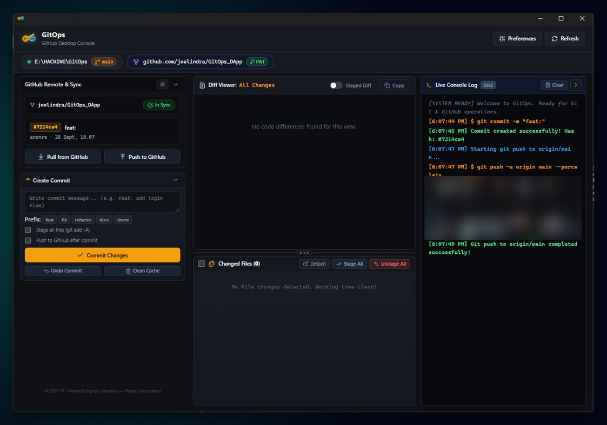
Task: Clear the Live Console Log
Action: point(554,85)
